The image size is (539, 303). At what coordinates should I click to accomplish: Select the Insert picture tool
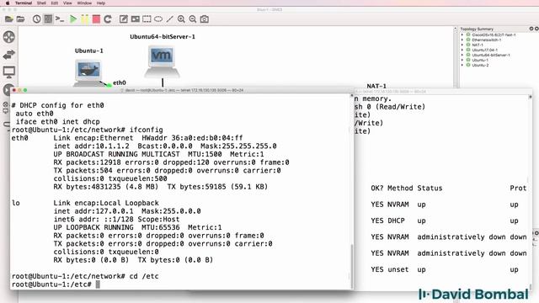tap(135, 19)
